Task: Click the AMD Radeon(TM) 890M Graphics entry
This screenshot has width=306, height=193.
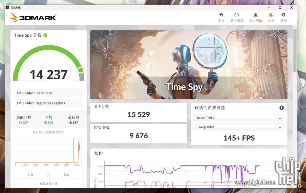Action: [48, 103]
